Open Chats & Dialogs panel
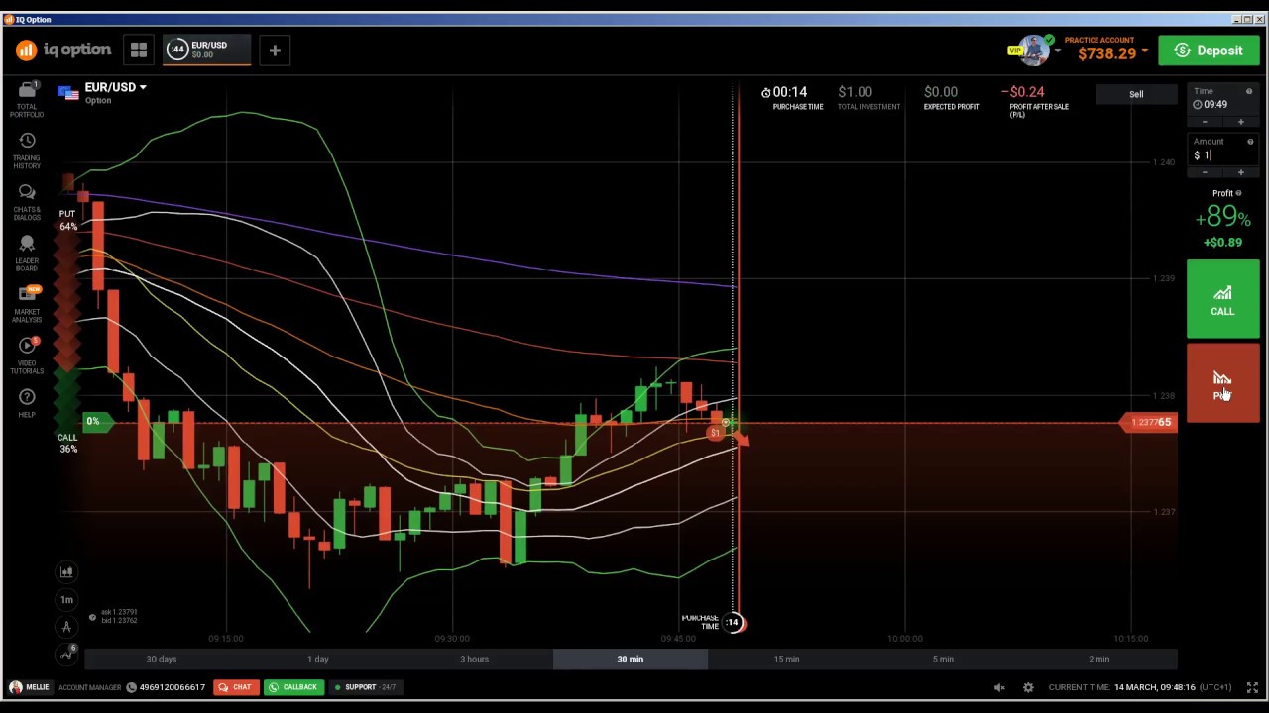The height and width of the screenshot is (713, 1269). tap(27, 201)
